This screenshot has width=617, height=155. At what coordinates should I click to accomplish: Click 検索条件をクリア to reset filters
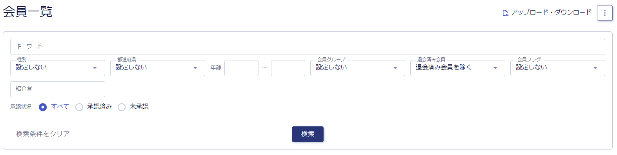tap(43, 134)
